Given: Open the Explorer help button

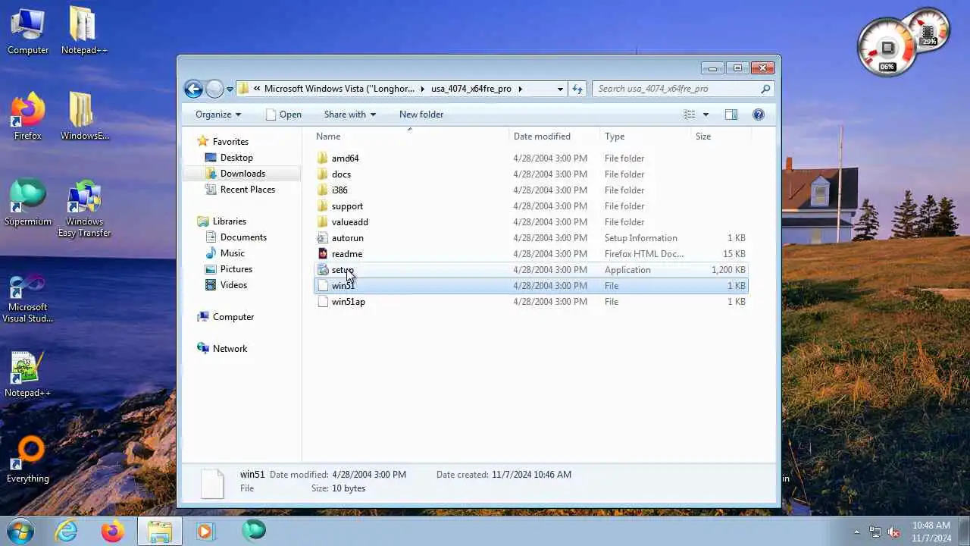Looking at the screenshot, I should click(759, 115).
